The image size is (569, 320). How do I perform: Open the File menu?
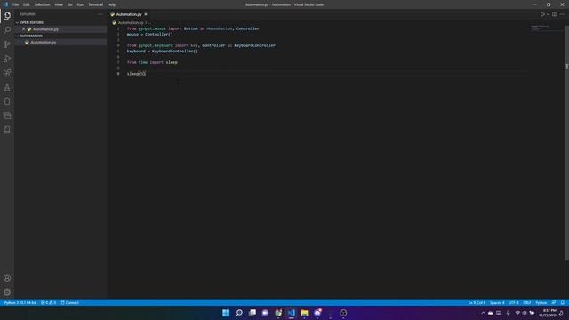(x=16, y=4)
